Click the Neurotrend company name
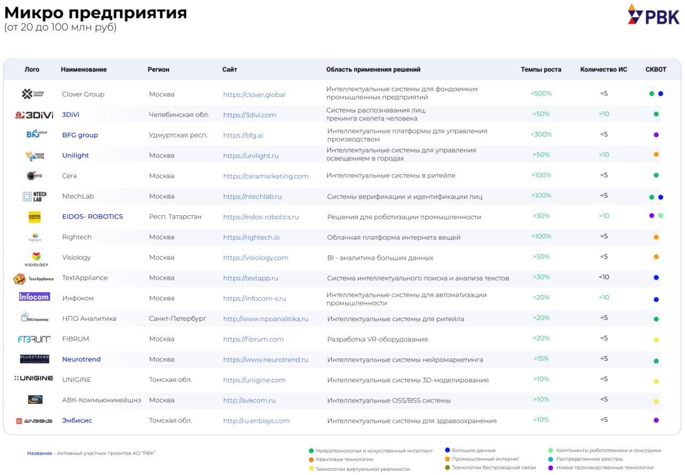This screenshot has height=475, width=685. click(x=81, y=359)
